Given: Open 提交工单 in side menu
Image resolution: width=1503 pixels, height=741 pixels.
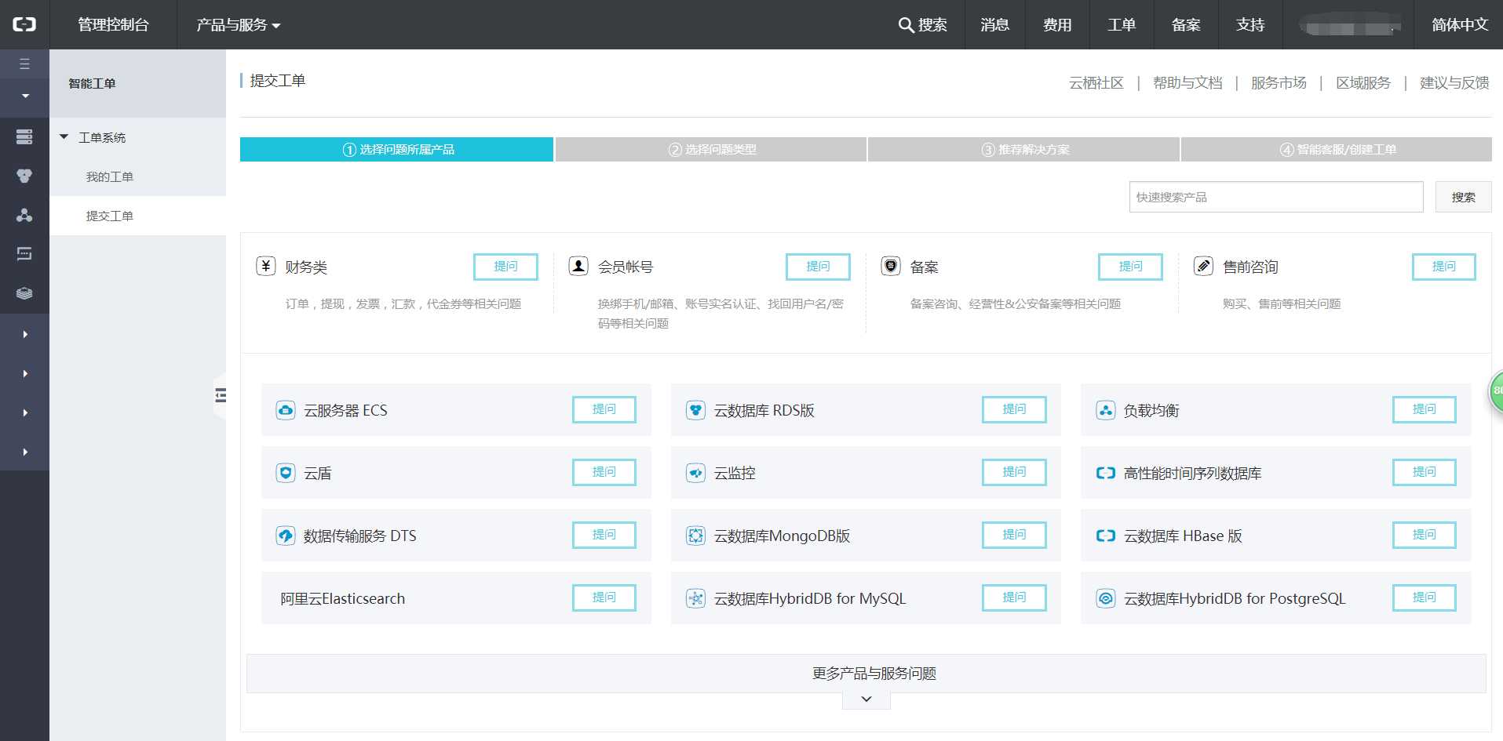Looking at the screenshot, I should [x=110, y=216].
